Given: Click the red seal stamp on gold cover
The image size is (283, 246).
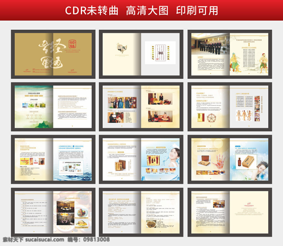Looking at the screenshot, I should point(72,44).
